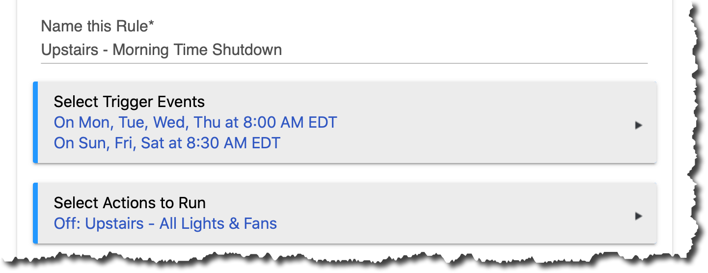Click the blue bar beside Trigger Events
This screenshot has height=273, width=708.
pyautogui.click(x=35, y=122)
